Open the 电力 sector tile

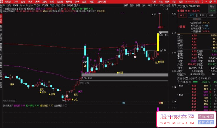[212, 8]
